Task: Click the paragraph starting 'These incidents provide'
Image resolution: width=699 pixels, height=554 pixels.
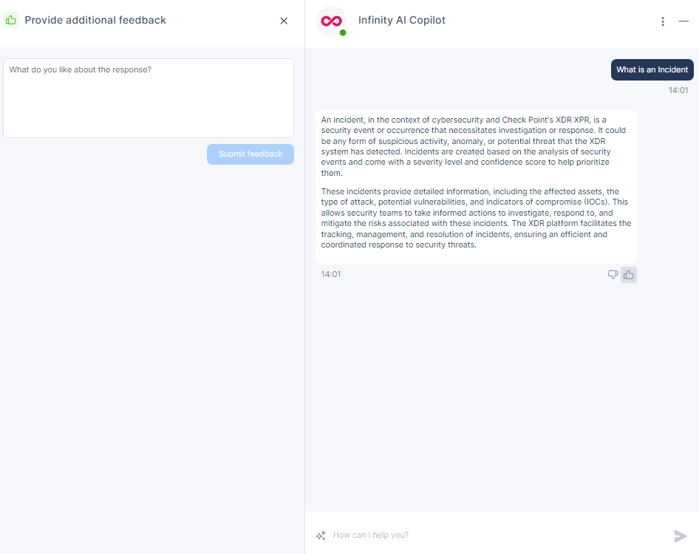Action: tap(476, 218)
